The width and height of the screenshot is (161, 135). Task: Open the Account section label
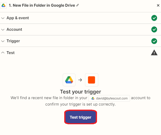coord(14,29)
